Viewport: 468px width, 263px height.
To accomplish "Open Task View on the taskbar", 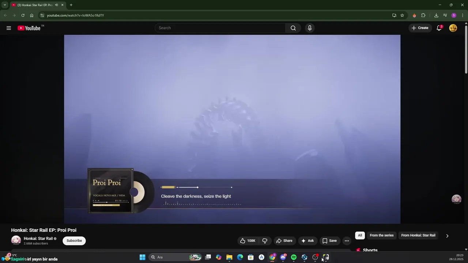I will tap(208, 257).
